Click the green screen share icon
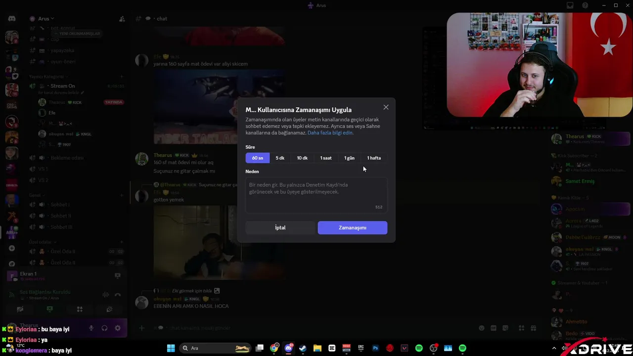Image resolution: width=633 pixels, height=356 pixels. tap(49, 309)
